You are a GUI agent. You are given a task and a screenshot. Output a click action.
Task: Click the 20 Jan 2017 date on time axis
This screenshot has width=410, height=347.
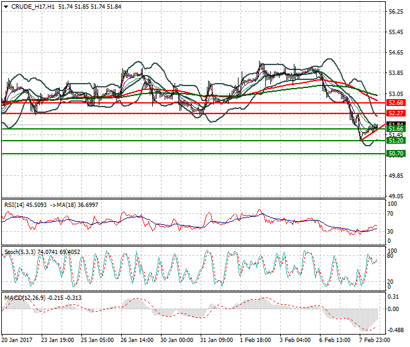[x=17, y=340]
